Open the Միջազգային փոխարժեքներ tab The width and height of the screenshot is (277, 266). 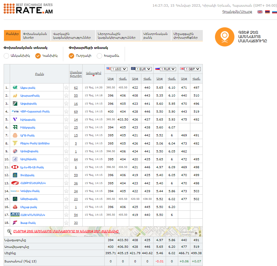(187, 36)
